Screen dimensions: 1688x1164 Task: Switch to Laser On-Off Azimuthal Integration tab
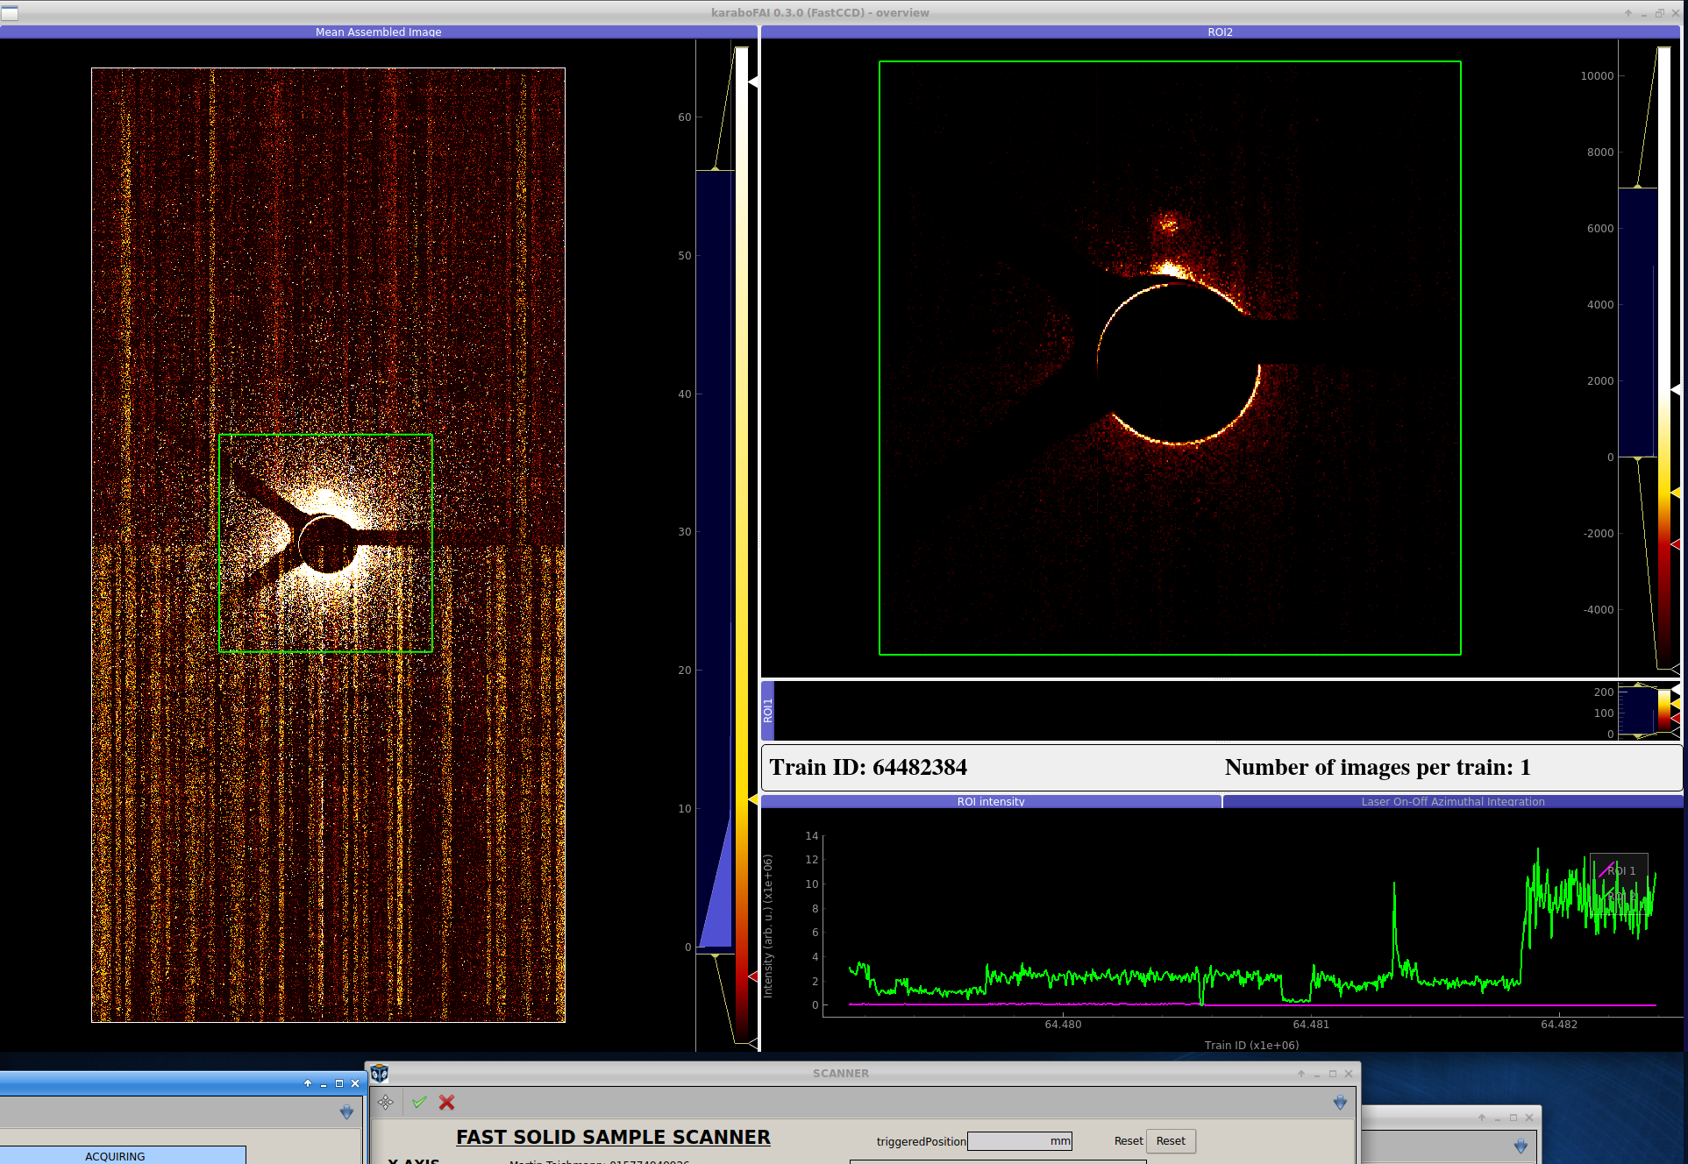pos(1453,801)
